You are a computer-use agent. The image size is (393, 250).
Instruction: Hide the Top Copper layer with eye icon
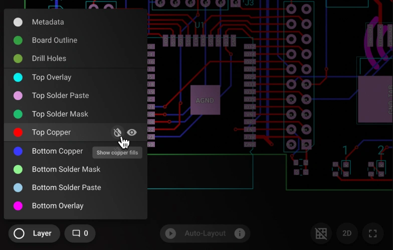click(x=132, y=132)
